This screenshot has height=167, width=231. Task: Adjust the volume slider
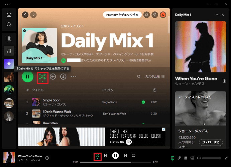212,158
